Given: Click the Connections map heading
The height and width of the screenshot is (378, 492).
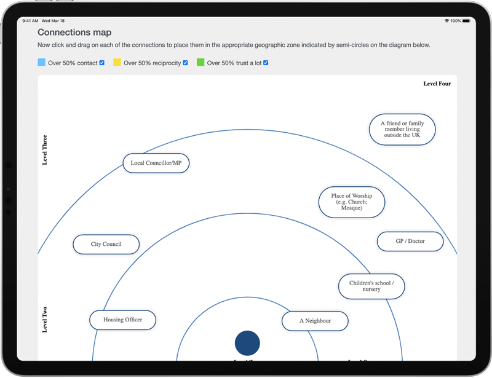Looking at the screenshot, I should [x=74, y=33].
